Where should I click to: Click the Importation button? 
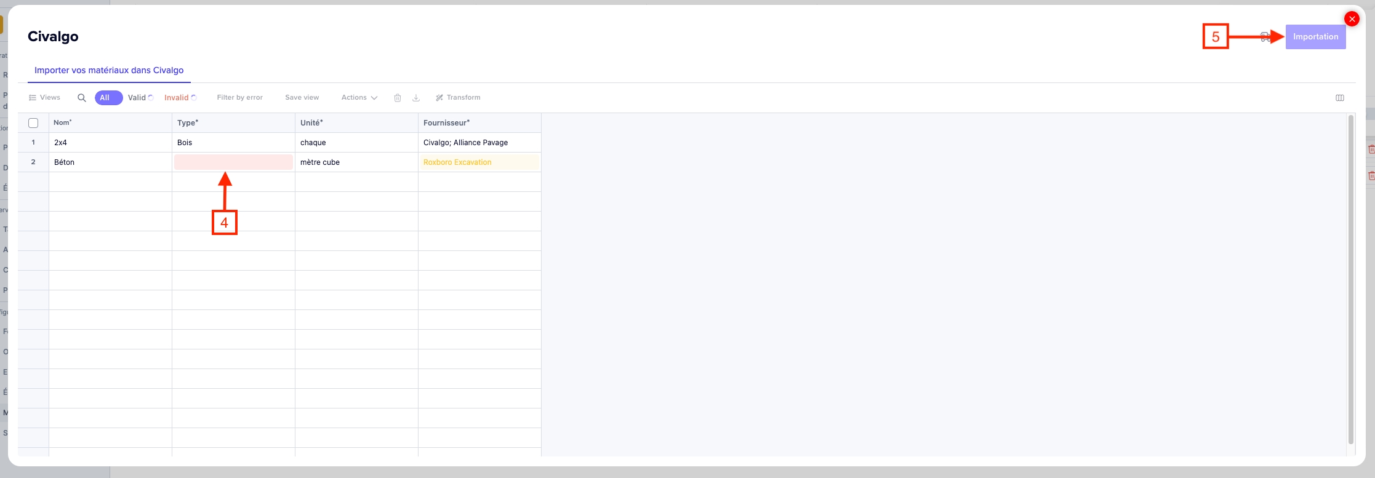pos(1315,37)
